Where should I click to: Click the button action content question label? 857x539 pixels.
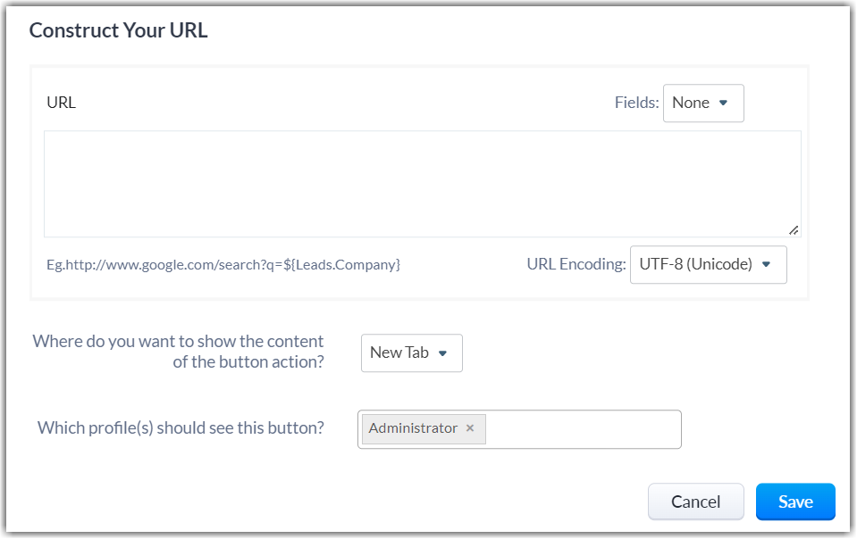click(179, 352)
